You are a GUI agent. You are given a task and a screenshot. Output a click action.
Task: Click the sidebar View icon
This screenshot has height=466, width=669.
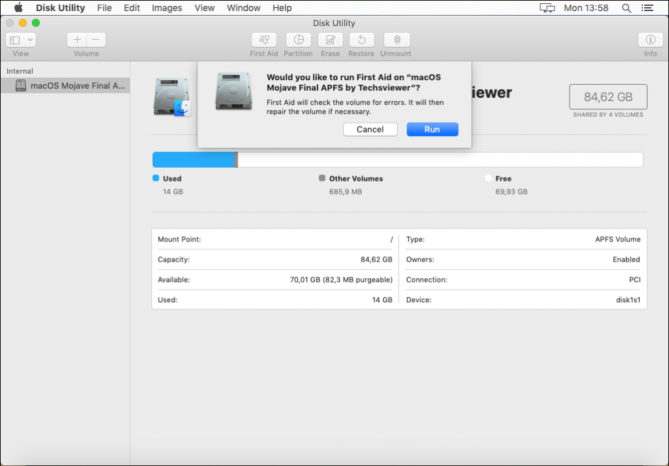(x=15, y=40)
